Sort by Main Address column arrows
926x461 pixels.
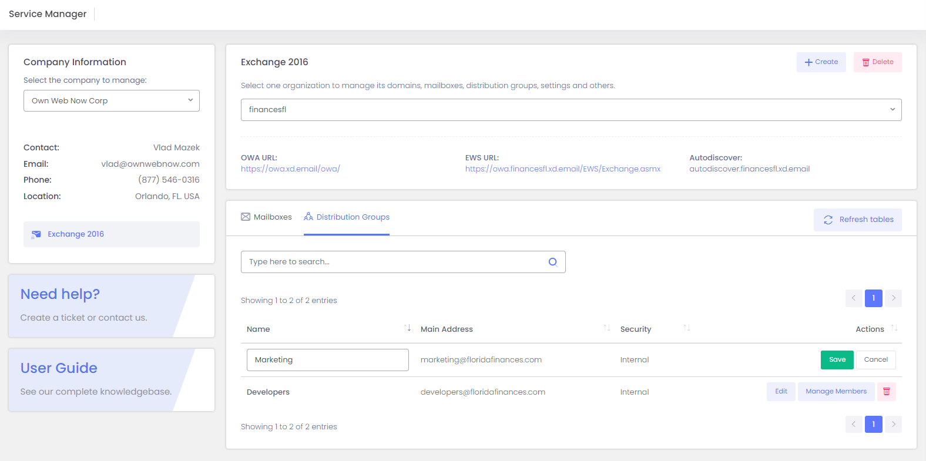tap(606, 328)
